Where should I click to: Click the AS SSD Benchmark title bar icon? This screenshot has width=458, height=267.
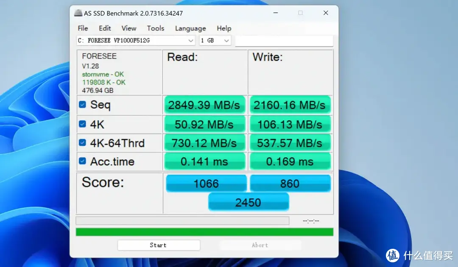coord(78,13)
